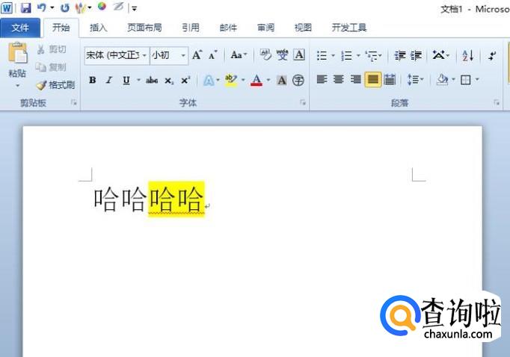Click the Distributed alignment icon

[x=390, y=80]
